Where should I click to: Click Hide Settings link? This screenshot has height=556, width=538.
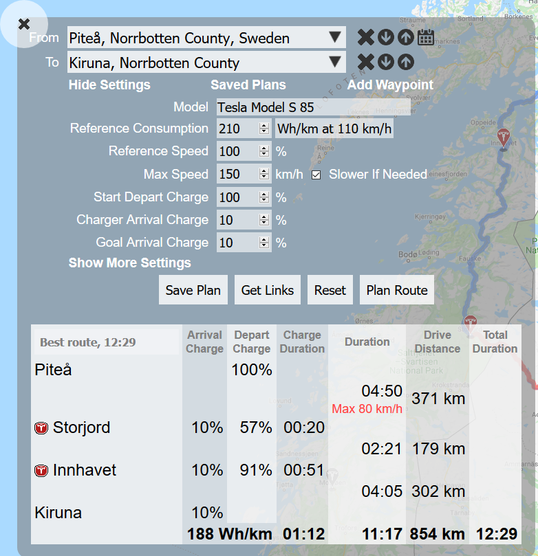coord(109,85)
